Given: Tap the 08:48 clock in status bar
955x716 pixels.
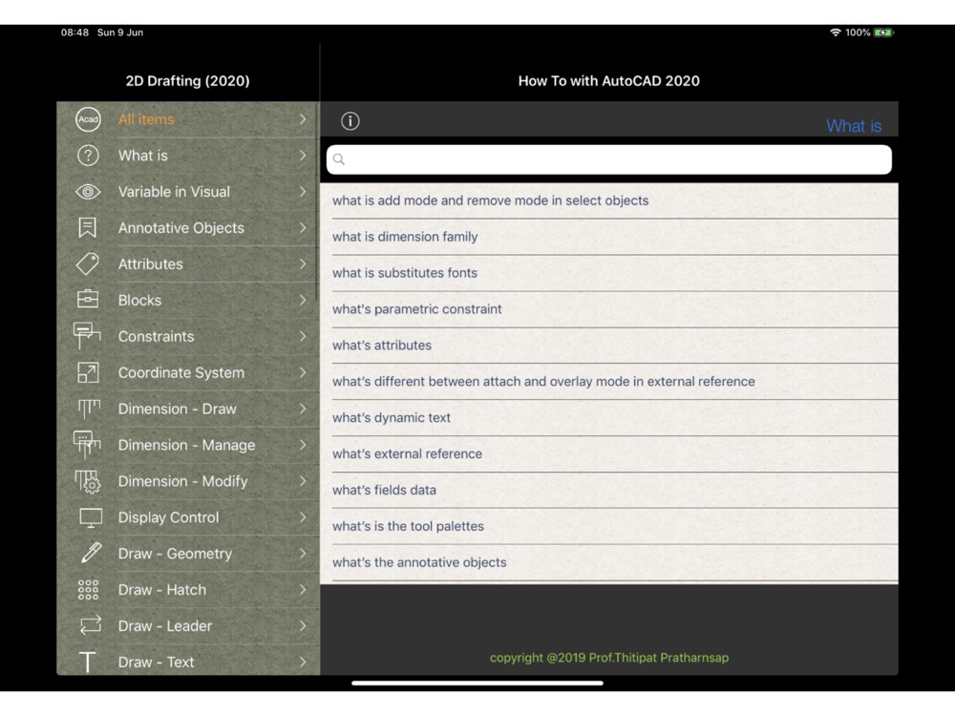Looking at the screenshot, I should tap(74, 32).
